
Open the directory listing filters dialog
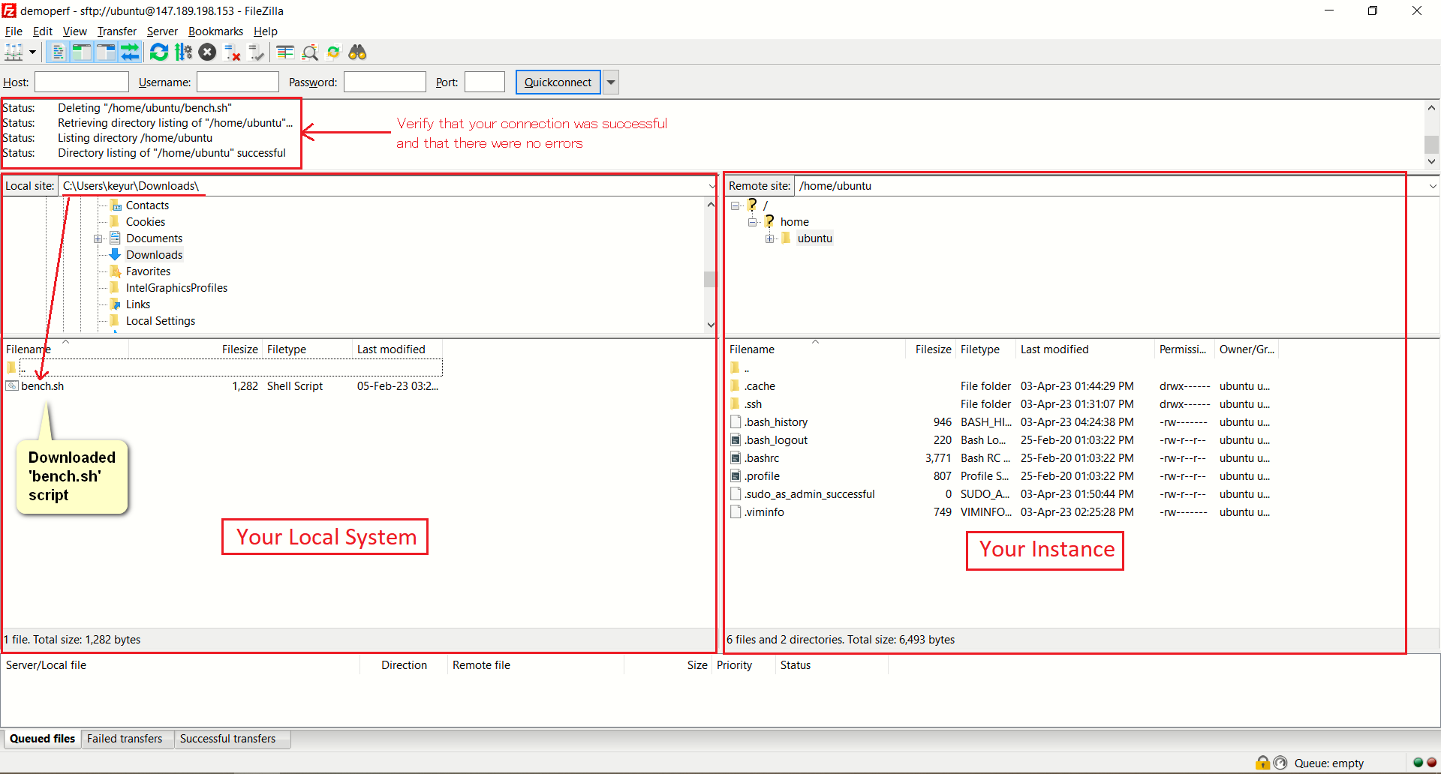point(285,52)
